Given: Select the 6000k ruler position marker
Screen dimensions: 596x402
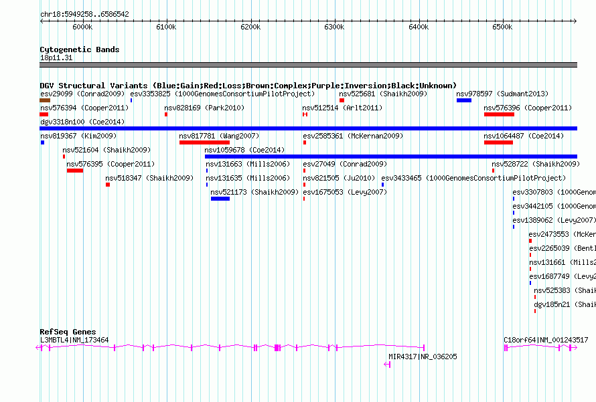Looking at the screenshot, I should point(82,27).
